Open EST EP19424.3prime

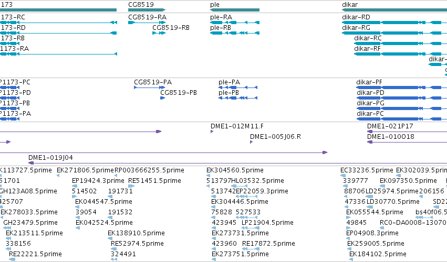point(98,181)
